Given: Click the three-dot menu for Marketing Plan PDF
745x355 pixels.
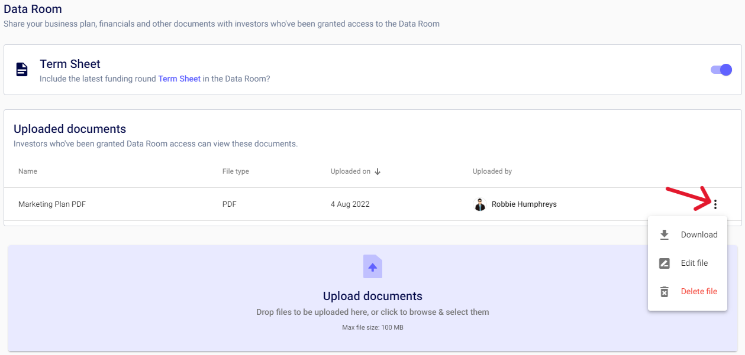Looking at the screenshot, I should pyautogui.click(x=715, y=204).
